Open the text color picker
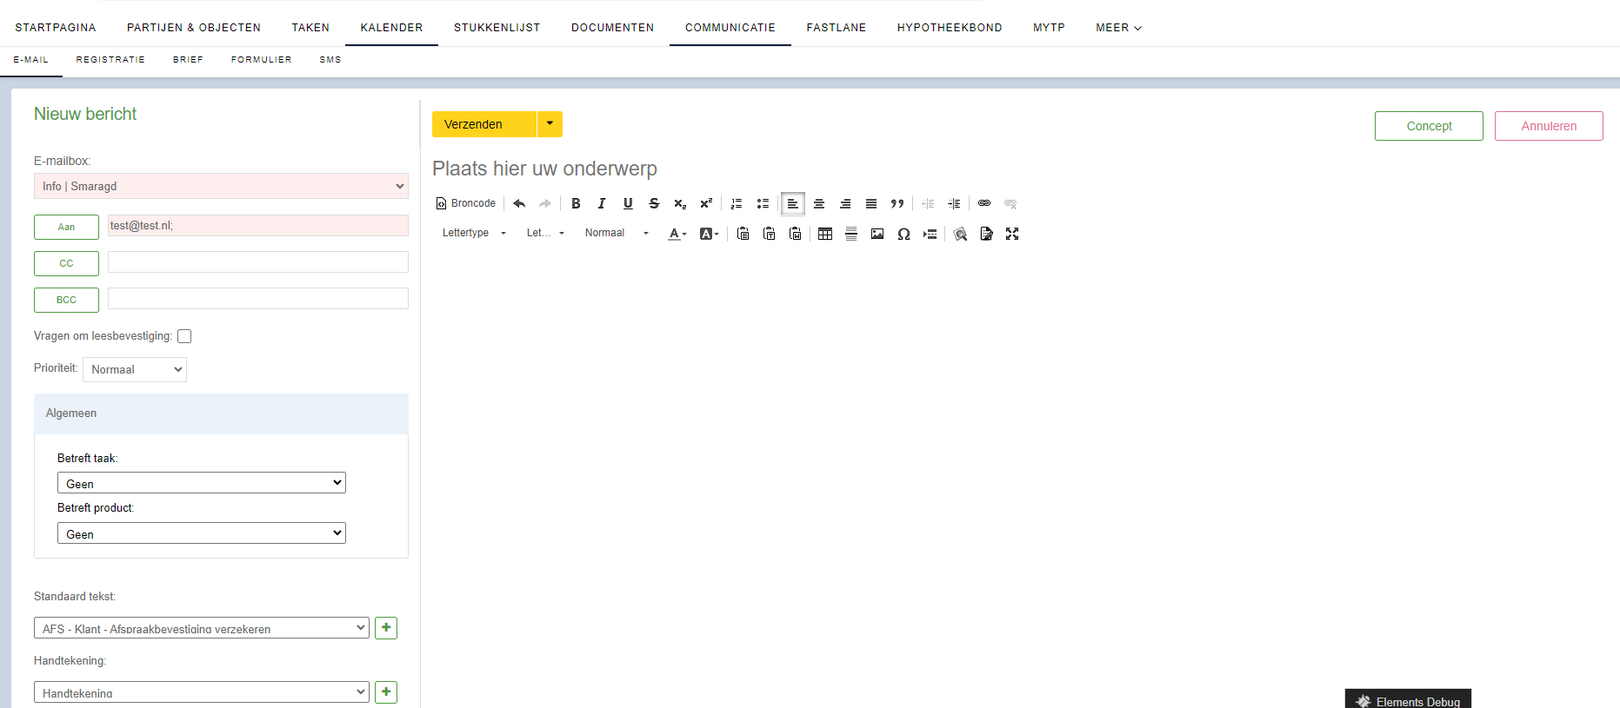Viewport: 1620px width, 708px height. click(677, 234)
